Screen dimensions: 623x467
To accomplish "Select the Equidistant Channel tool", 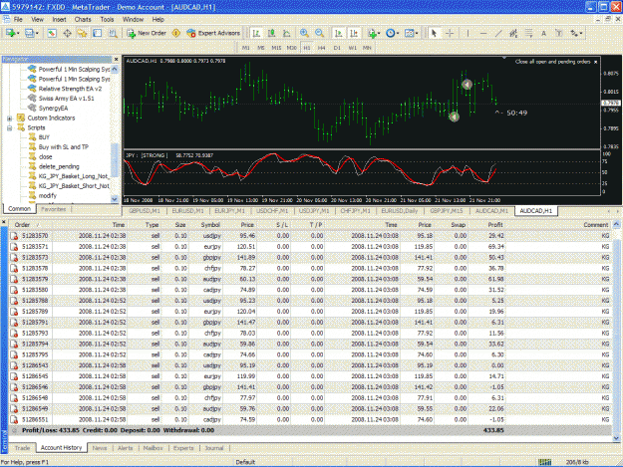I will point(513,33).
